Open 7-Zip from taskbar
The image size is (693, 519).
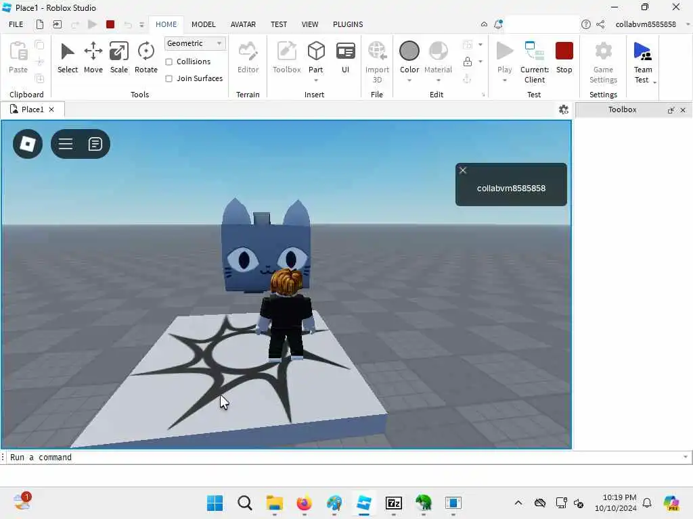[393, 503]
